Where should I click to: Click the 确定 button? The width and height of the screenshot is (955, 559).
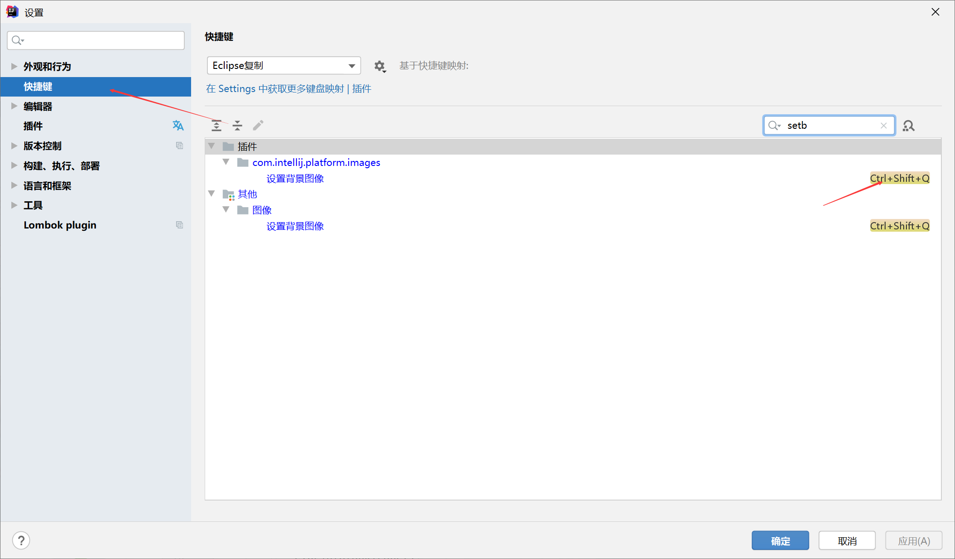pos(780,540)
